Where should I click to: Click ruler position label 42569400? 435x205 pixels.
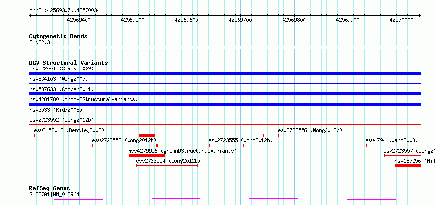click(x=79, y=20)
